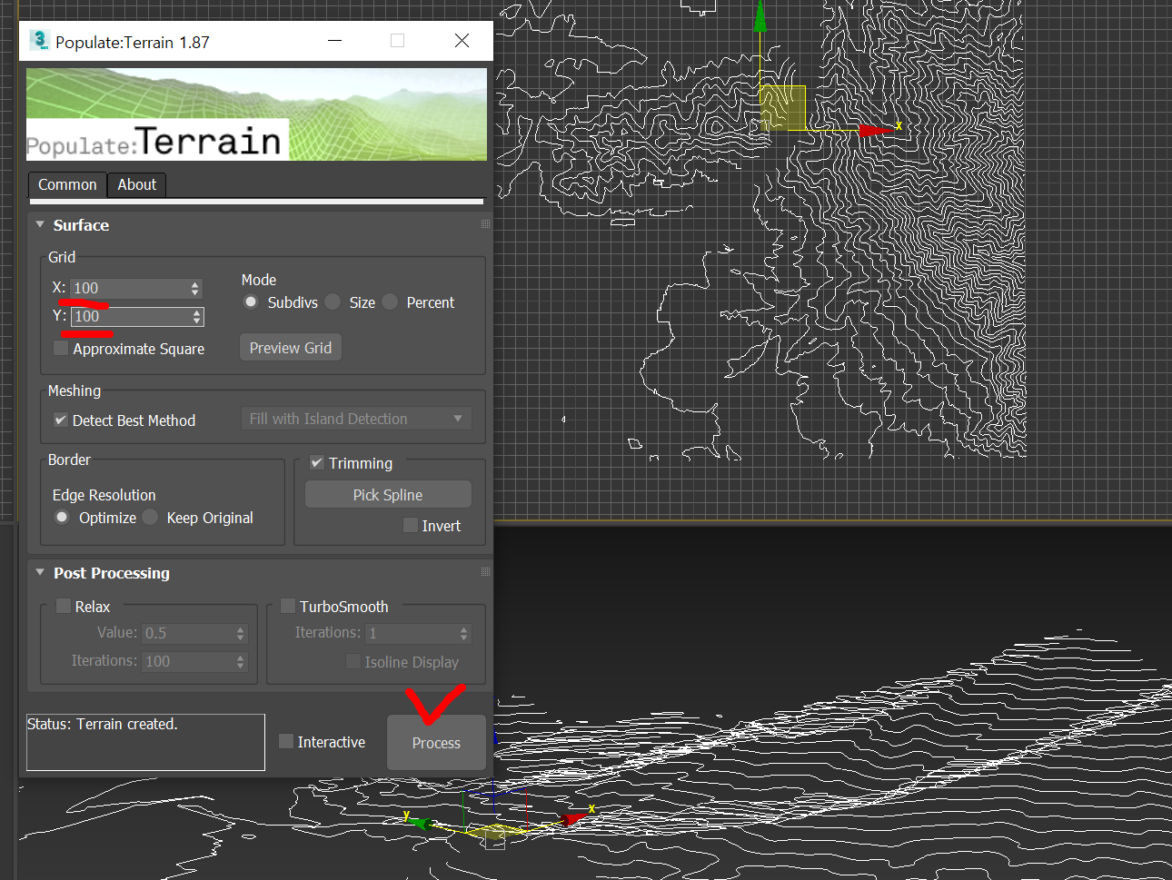This screenshot has height=880, width=1172.
Task: Click the TurboSmooth Iterations field
Action: click(411, 633)
